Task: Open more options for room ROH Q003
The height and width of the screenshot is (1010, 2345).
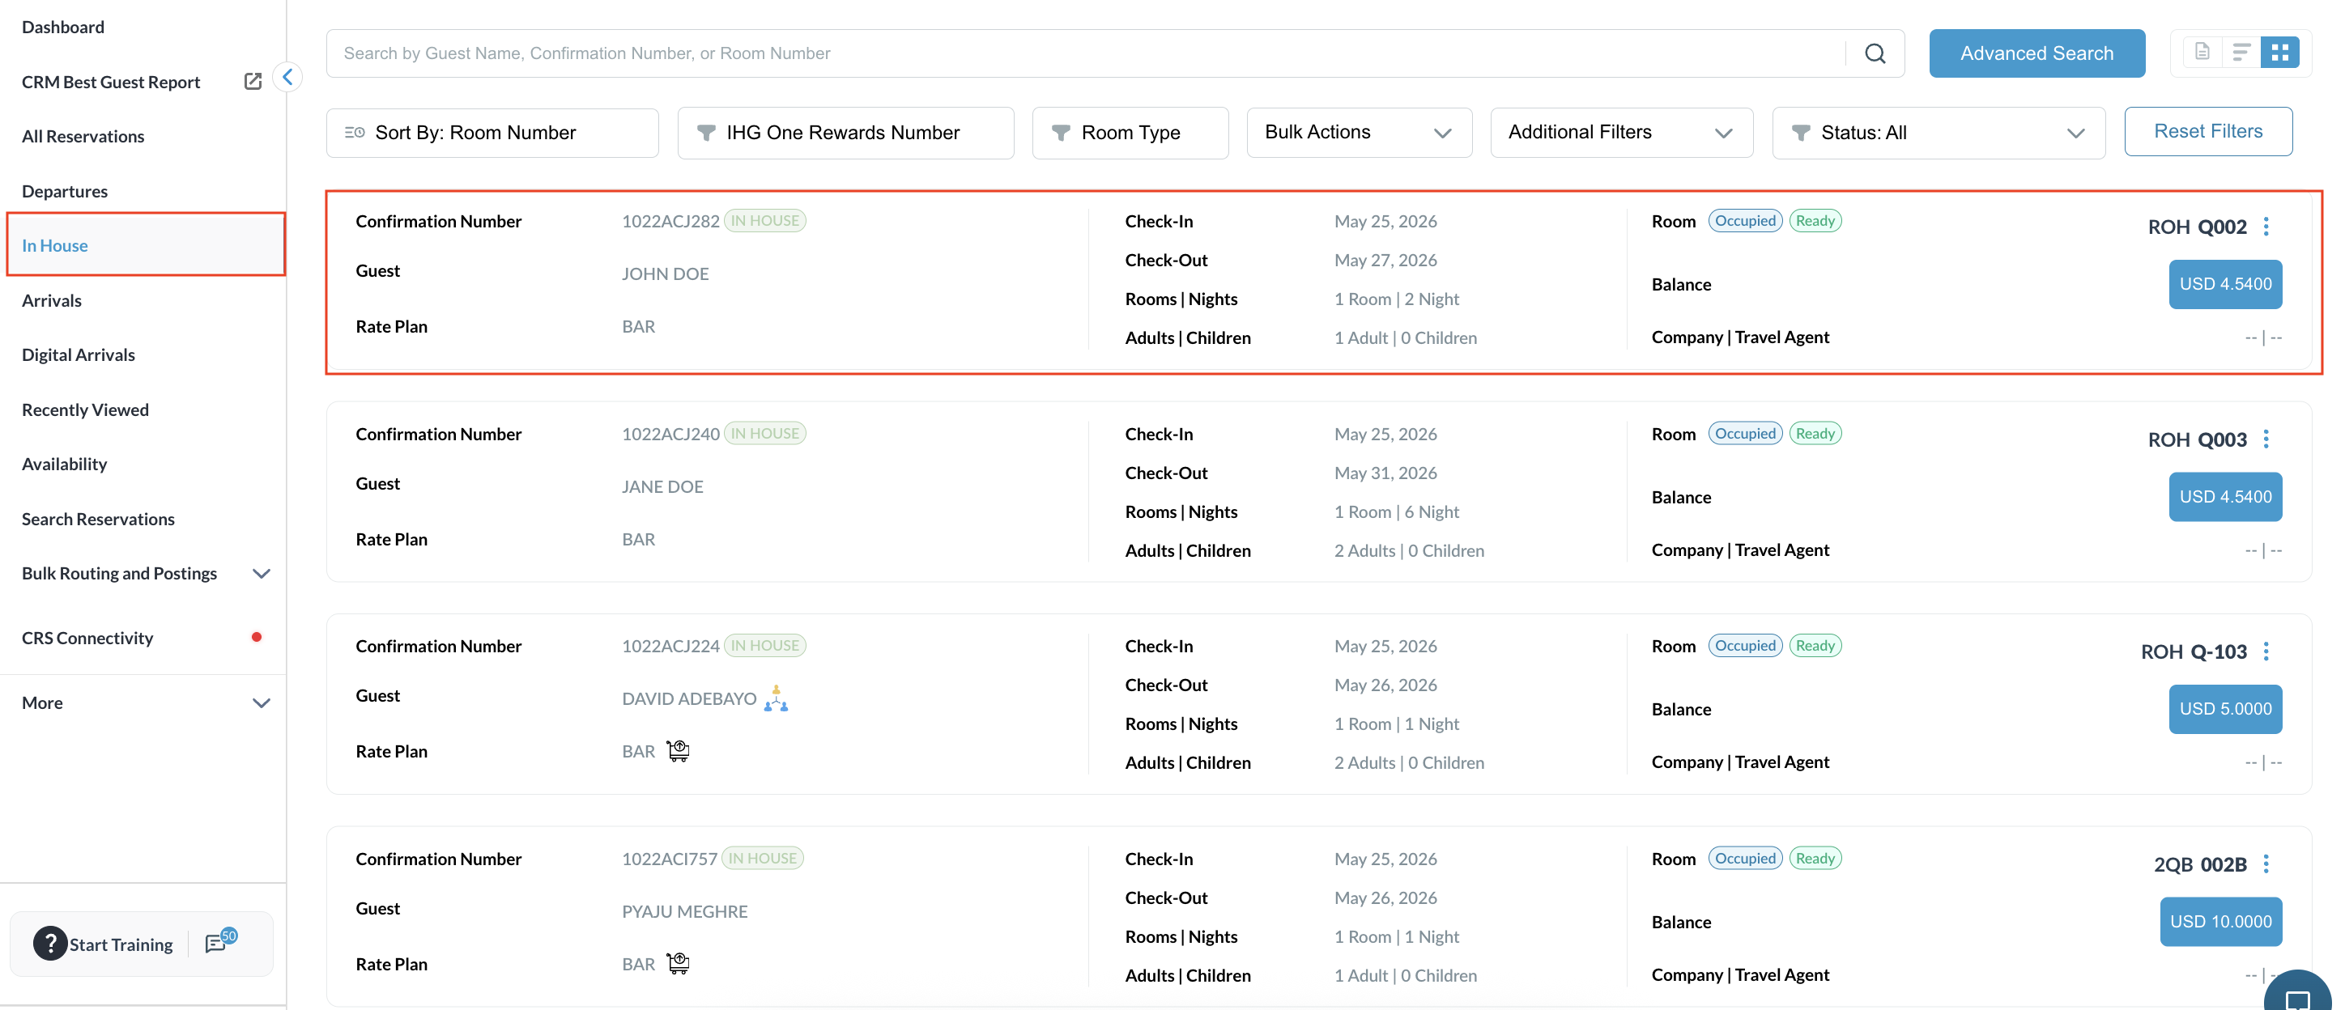Action: 2266,439
